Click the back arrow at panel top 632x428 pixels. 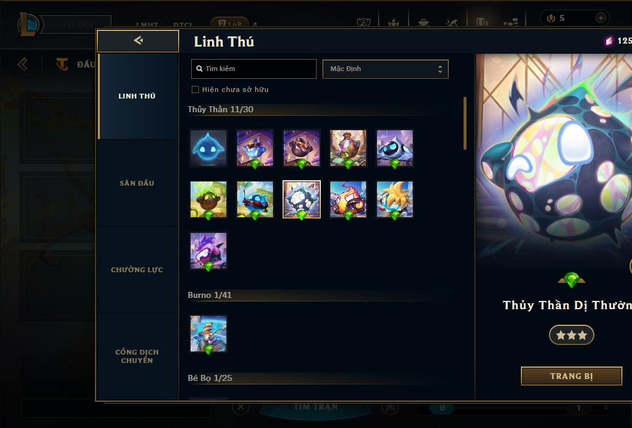[x=138, y=40]
